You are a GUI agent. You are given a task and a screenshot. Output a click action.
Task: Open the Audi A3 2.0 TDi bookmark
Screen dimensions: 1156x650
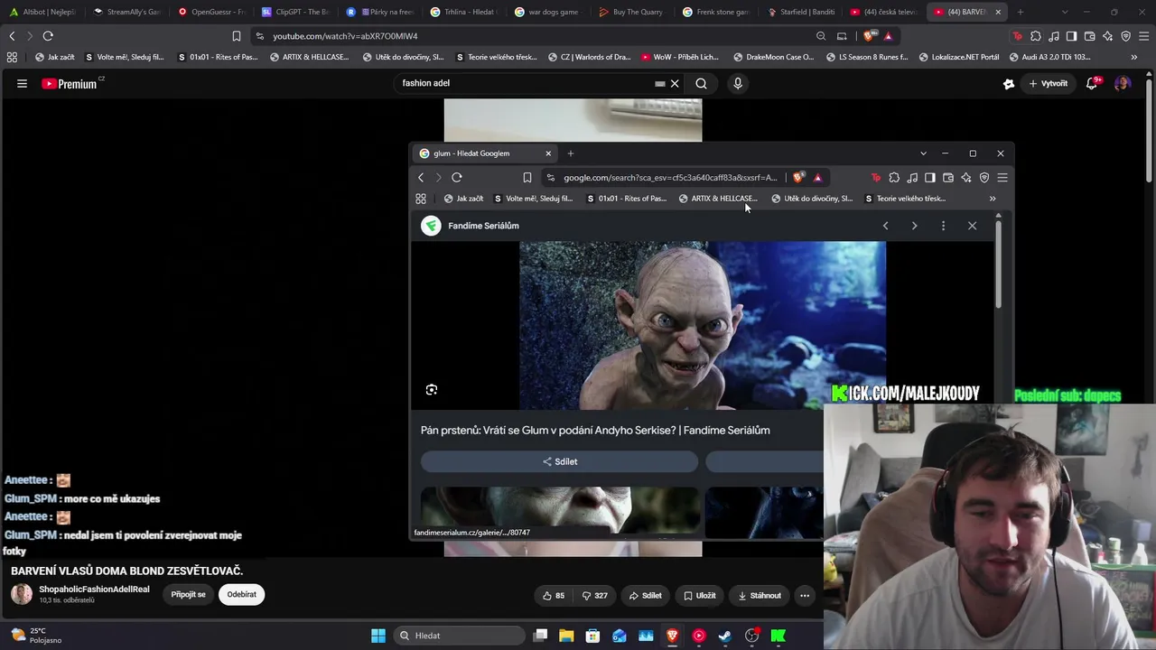pyautogui.click(x=1049, y=57)
